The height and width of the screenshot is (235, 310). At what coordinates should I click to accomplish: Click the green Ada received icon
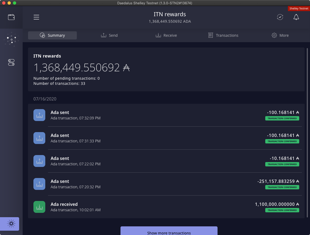(x=39, y=207)
